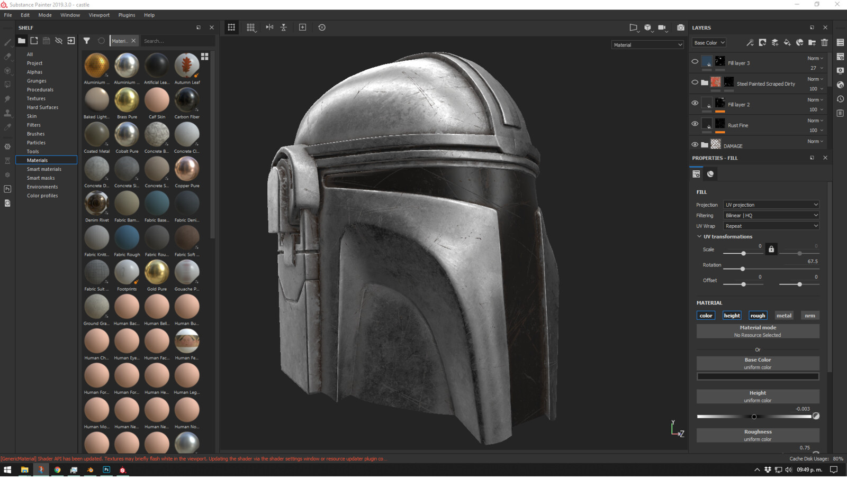Remove the Materi.. filter tag

click(133, 41)
